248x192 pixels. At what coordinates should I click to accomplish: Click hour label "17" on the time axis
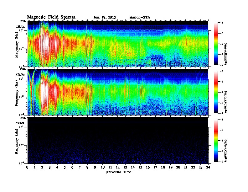coord(156,167)
